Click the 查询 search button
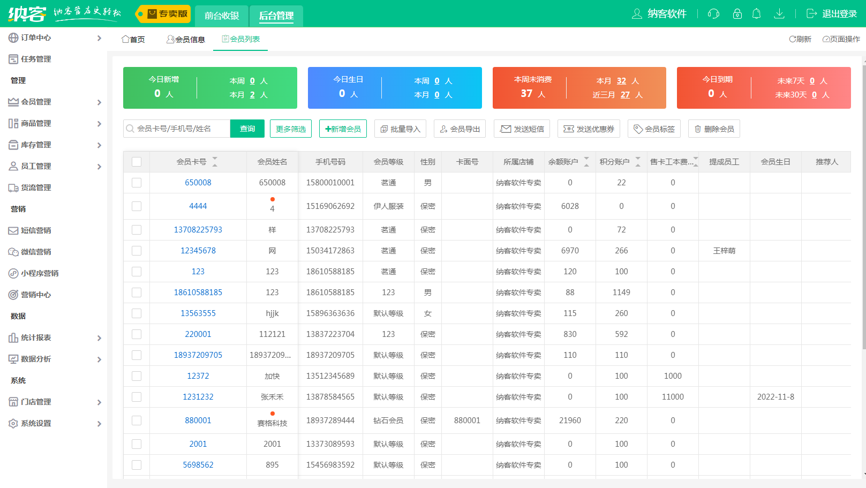This screenshot has height=488, width=866. [x=247, y=129]
